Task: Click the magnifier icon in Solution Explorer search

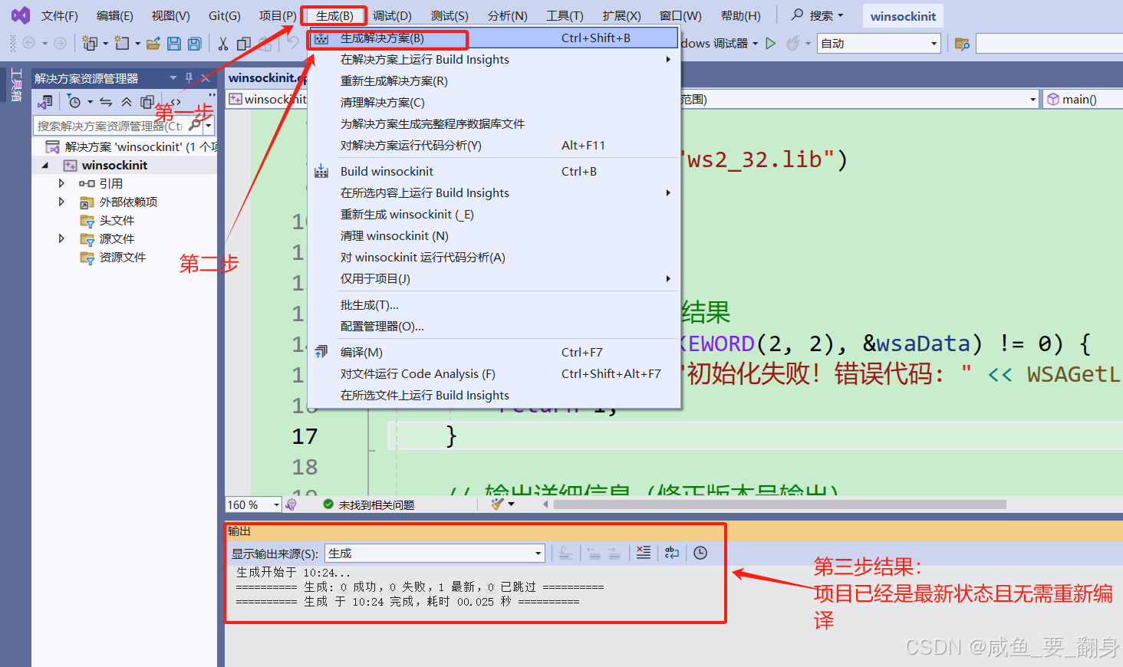Action: tap(195, 125)
